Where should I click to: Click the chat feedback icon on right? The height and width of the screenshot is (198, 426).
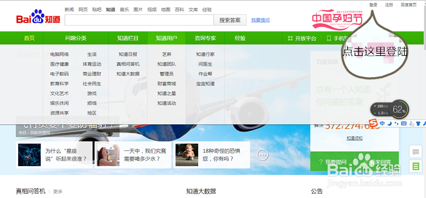pos(415,152)
